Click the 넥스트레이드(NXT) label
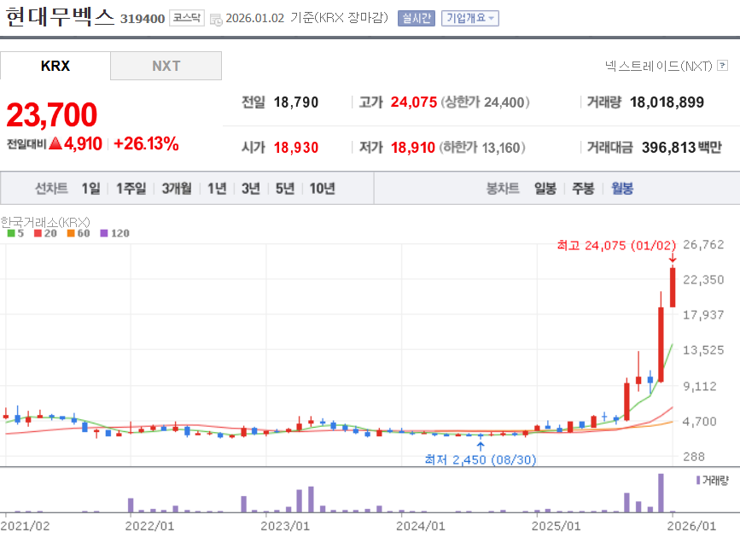This screenshot has height=549, width=740. [659, 66]
